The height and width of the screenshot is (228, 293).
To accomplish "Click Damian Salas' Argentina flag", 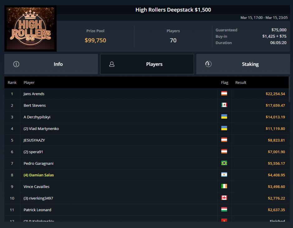I will (x=224, y=175).
